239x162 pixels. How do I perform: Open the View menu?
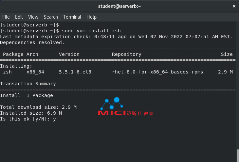[x=33, y=17]
